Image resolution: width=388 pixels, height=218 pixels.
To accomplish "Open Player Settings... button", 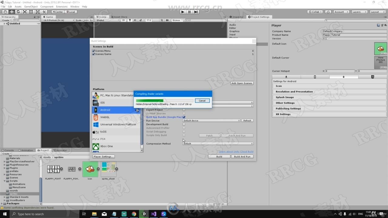I will 104,157.
